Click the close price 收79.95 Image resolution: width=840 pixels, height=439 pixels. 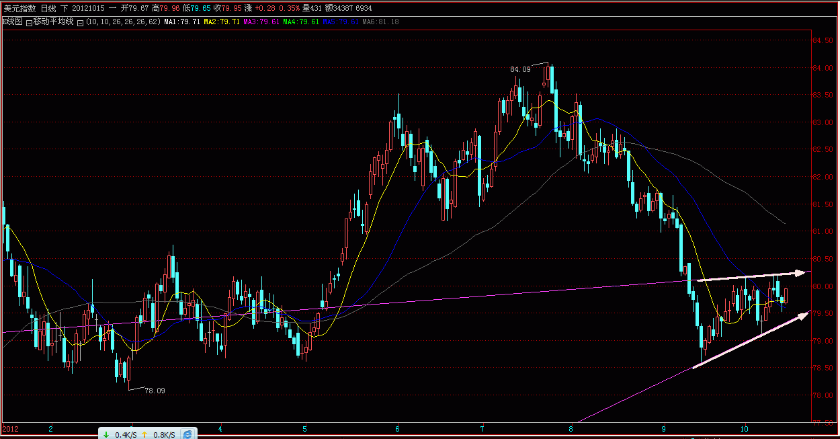click(228, 8)
